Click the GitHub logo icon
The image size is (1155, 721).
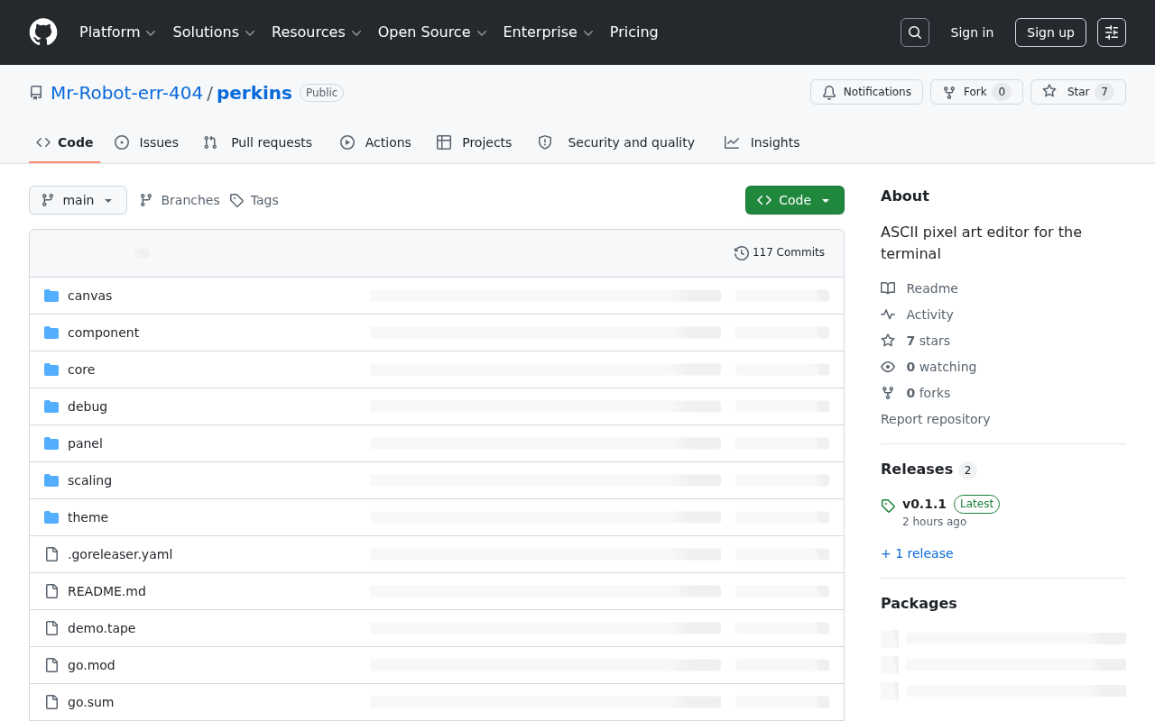[43, 32]
